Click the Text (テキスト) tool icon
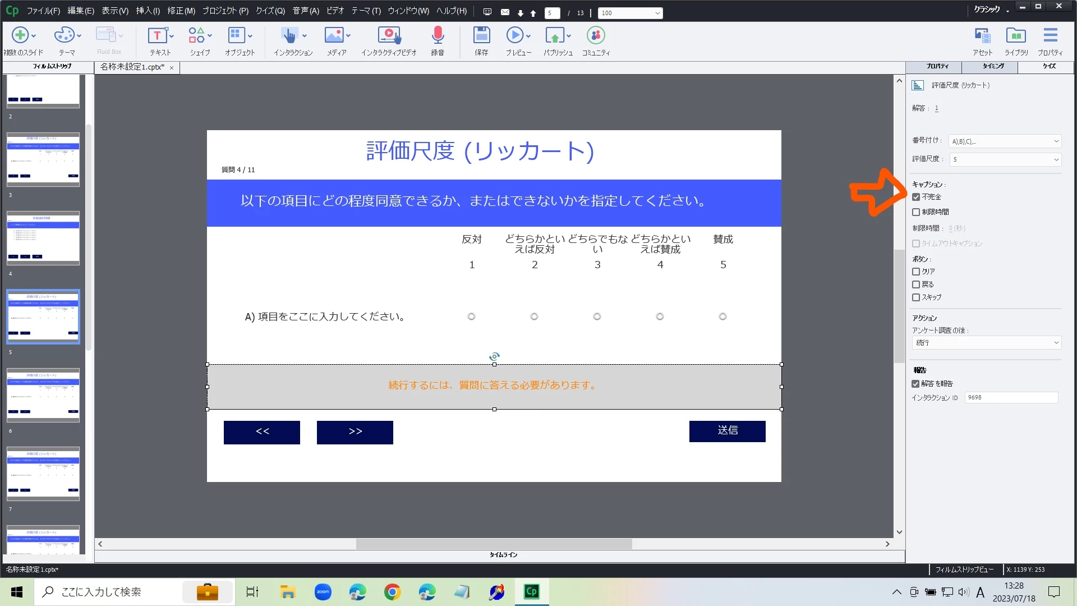The height and width of the screenshot is (606, 1077). [157, 36]
